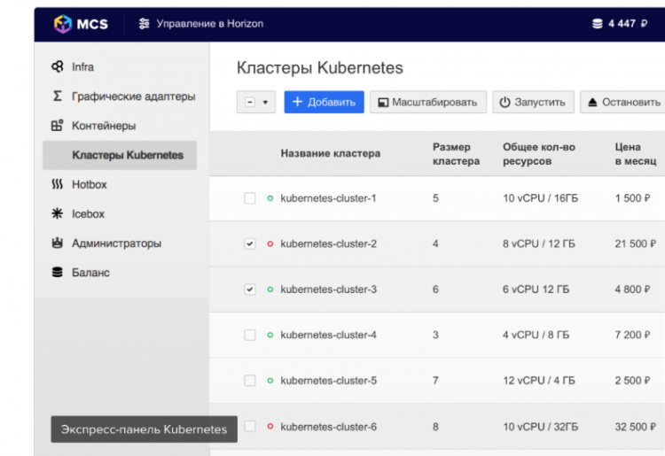
Task: Click green status dot of kubernetes-cluster-3
Action: [270, 290]
